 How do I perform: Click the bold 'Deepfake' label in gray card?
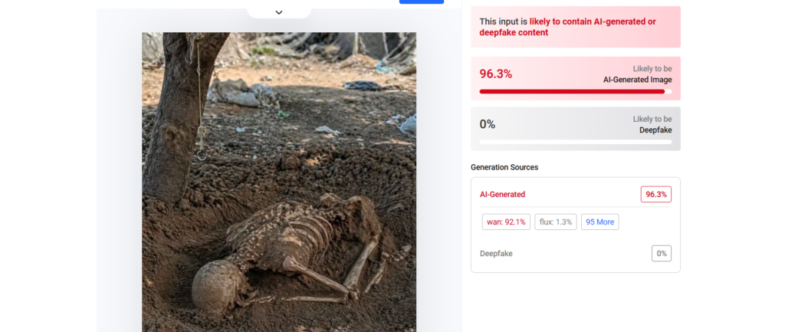coord(655,130)
